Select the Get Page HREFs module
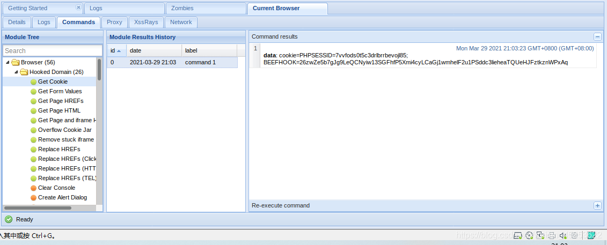Screen dimensions: 607x245 tap(61, 101)
